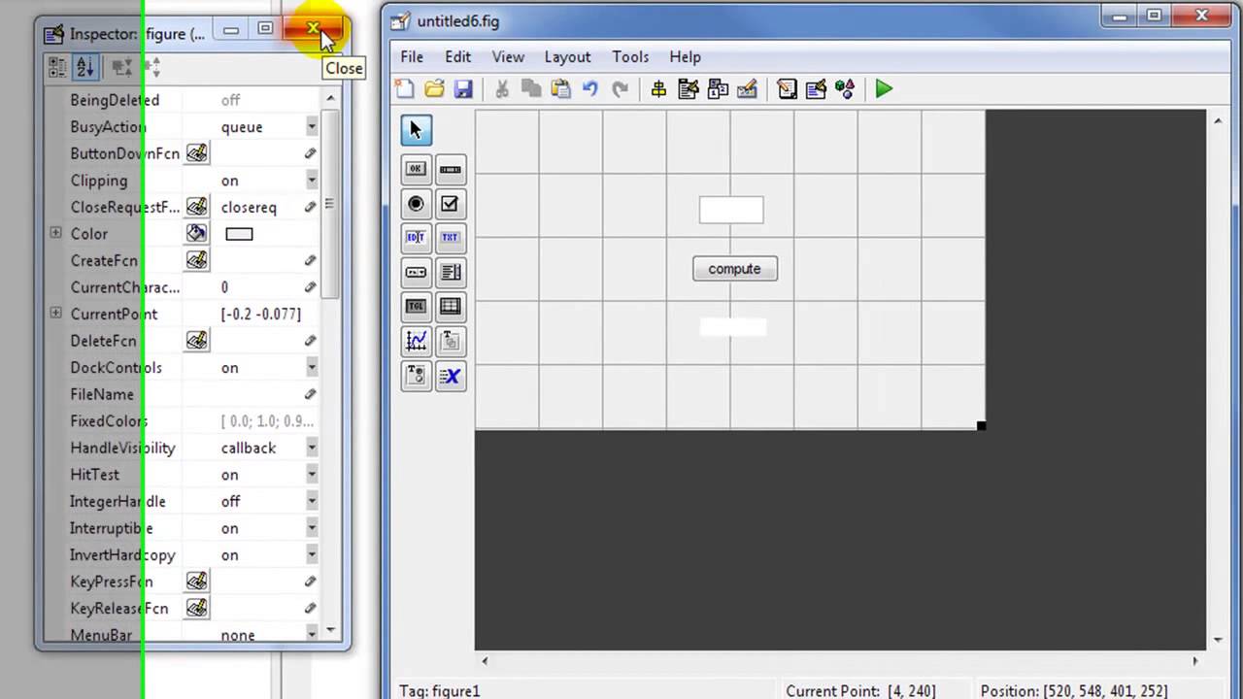Screen dimensions: 1243x699
Task: Switch Inspector to alphabetical A-Z sort
Action: tap(85, 67)
